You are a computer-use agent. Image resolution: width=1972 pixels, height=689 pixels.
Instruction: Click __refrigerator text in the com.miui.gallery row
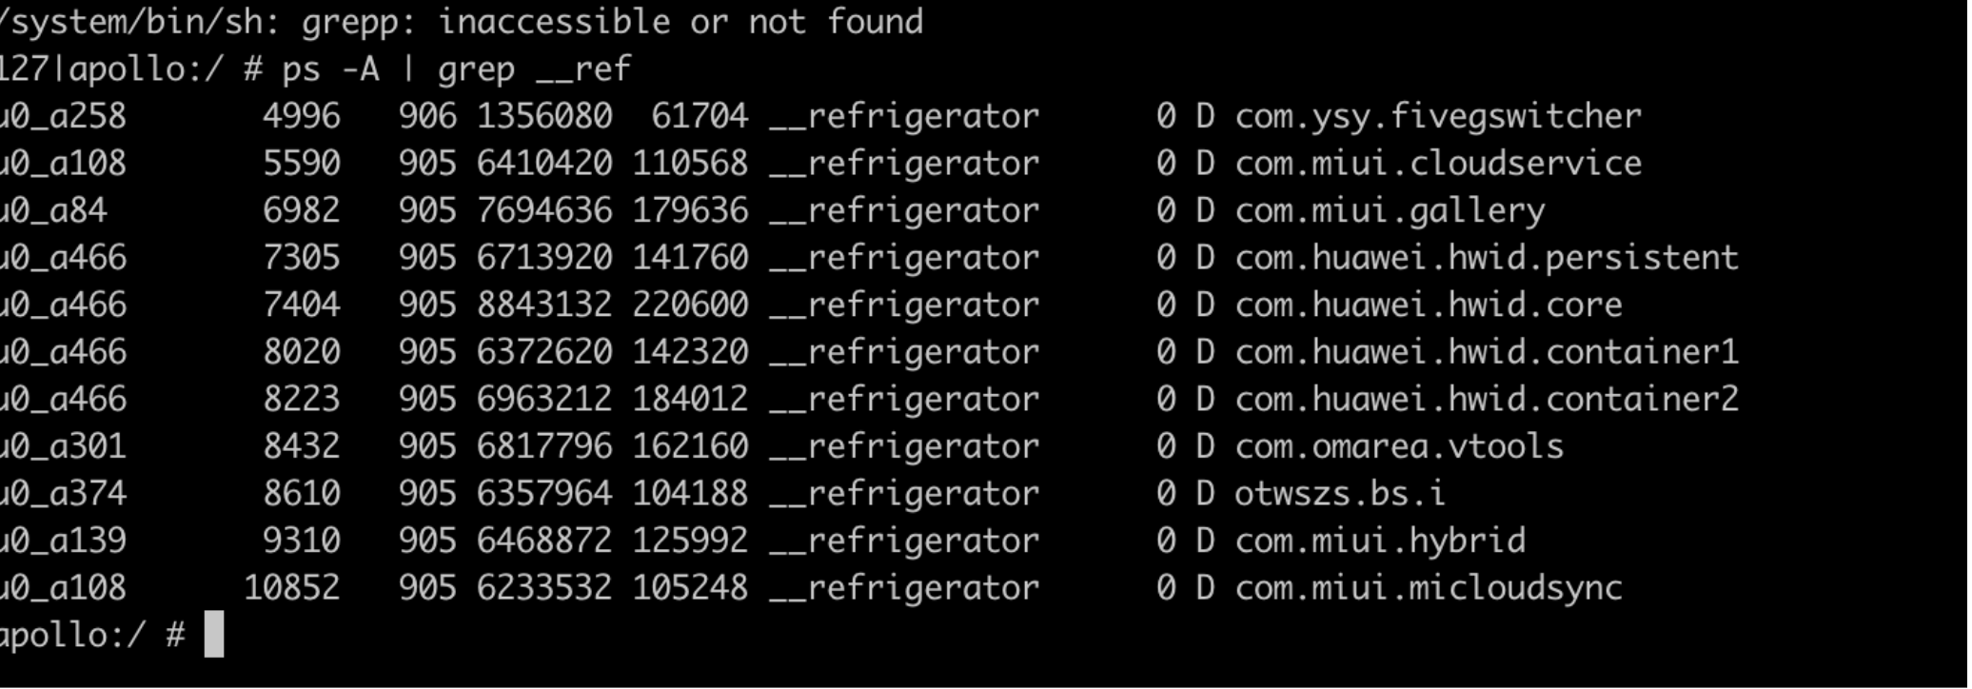click(904, 210)
